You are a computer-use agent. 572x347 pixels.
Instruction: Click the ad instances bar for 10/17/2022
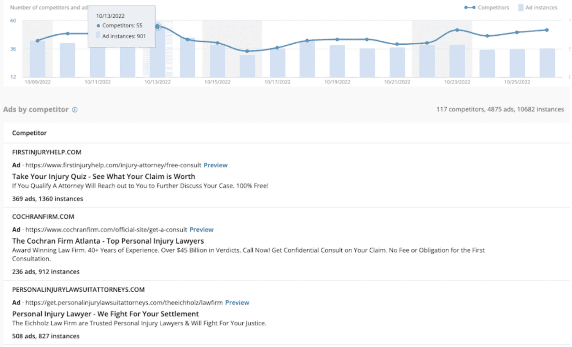point(277,63)
